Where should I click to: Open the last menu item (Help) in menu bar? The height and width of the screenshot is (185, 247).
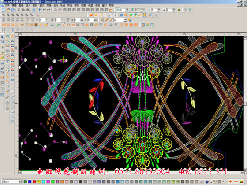(x=111, y=5)
